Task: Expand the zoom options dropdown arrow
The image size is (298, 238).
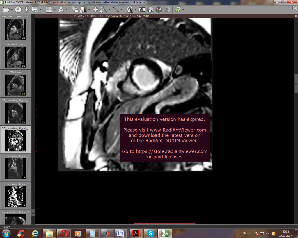Action: pos(109,10)
